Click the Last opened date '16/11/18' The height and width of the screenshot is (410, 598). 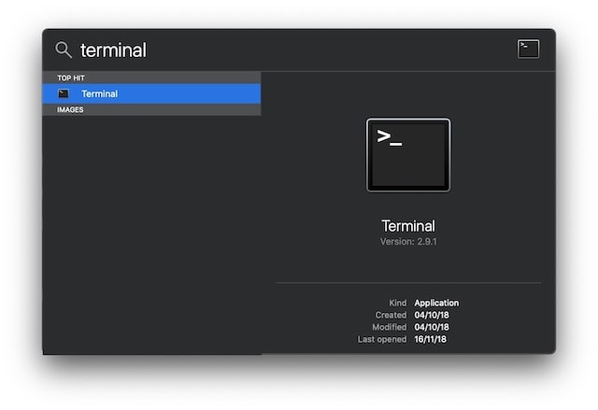pos(430,339)
